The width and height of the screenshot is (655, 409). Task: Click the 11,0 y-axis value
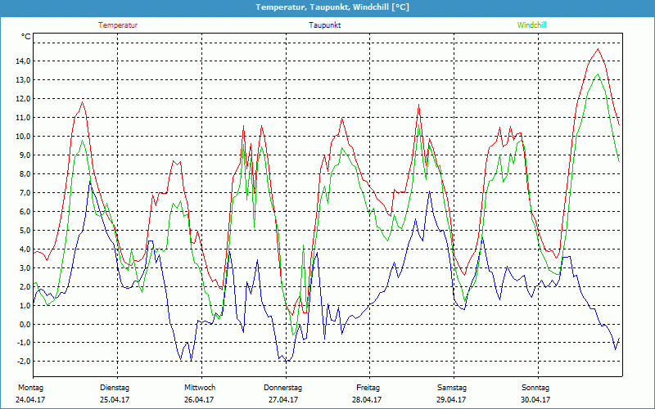[24, 118]
